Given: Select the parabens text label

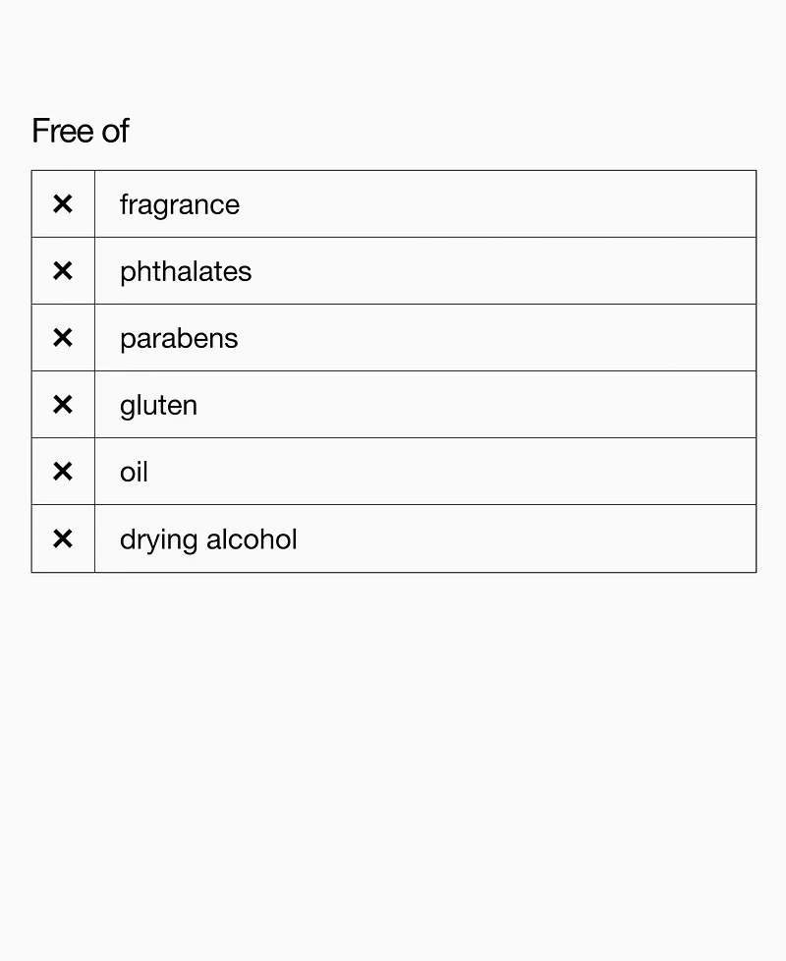Looking at the screenshot, I should click(x=179, y=339).
